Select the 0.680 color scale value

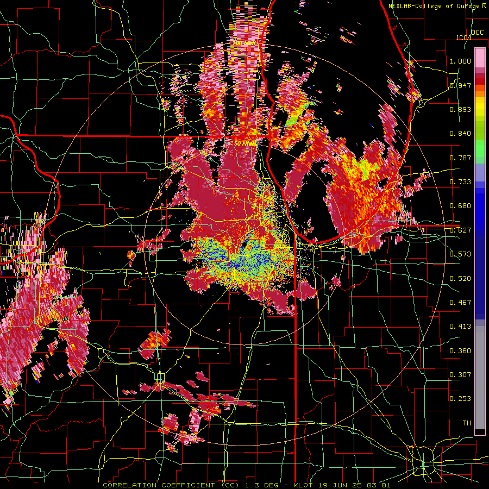click(x=460, y=206)
